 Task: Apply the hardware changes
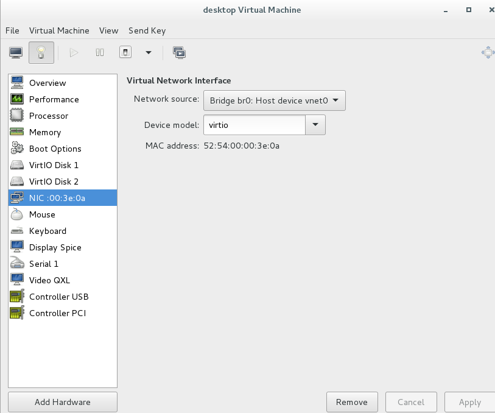470,402
